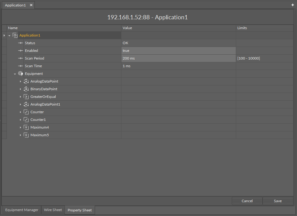
Task: Click the GreaterOrEqual block icon
Action: pos(26,97)
